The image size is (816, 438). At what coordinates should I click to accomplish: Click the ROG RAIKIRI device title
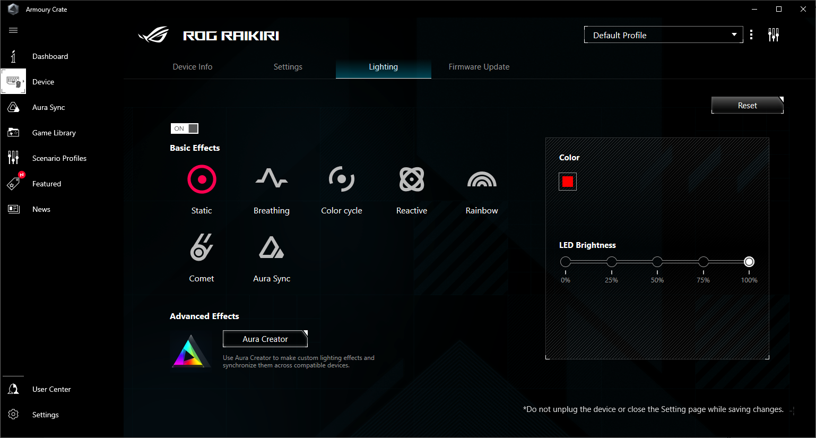(x=231, y=36)
